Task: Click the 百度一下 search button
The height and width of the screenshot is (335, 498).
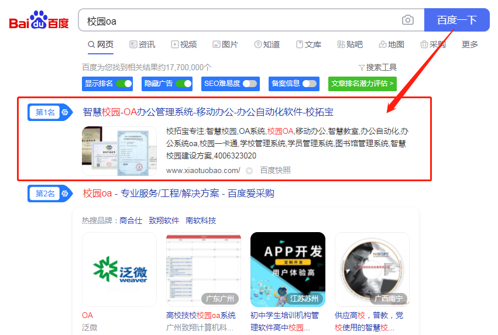Action: tap(456, 20)
